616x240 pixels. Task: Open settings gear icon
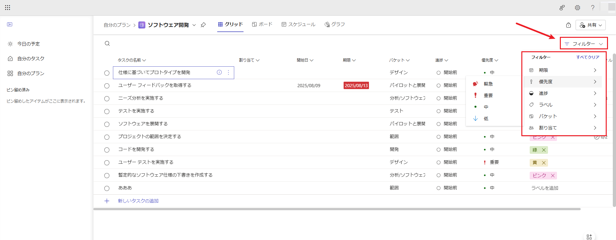(577, 8)
